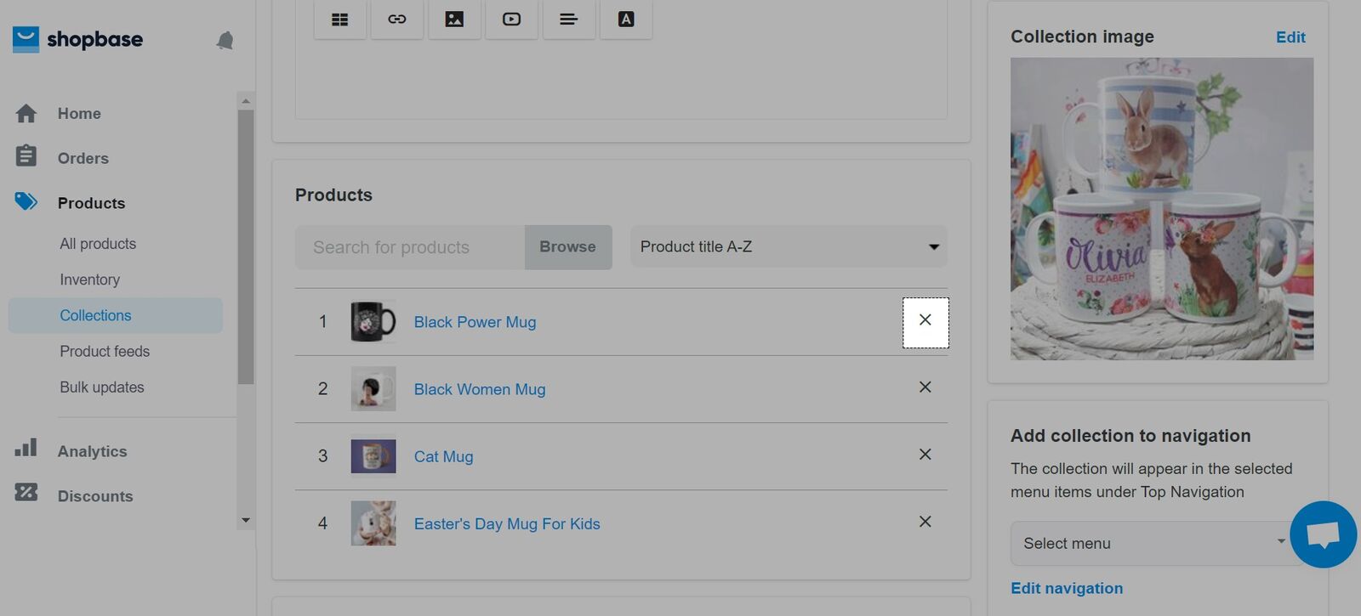1361x616 pixels.
Task: Click the collection image thumbnail
Action: pyautogui.click(x=1161, y=209)
